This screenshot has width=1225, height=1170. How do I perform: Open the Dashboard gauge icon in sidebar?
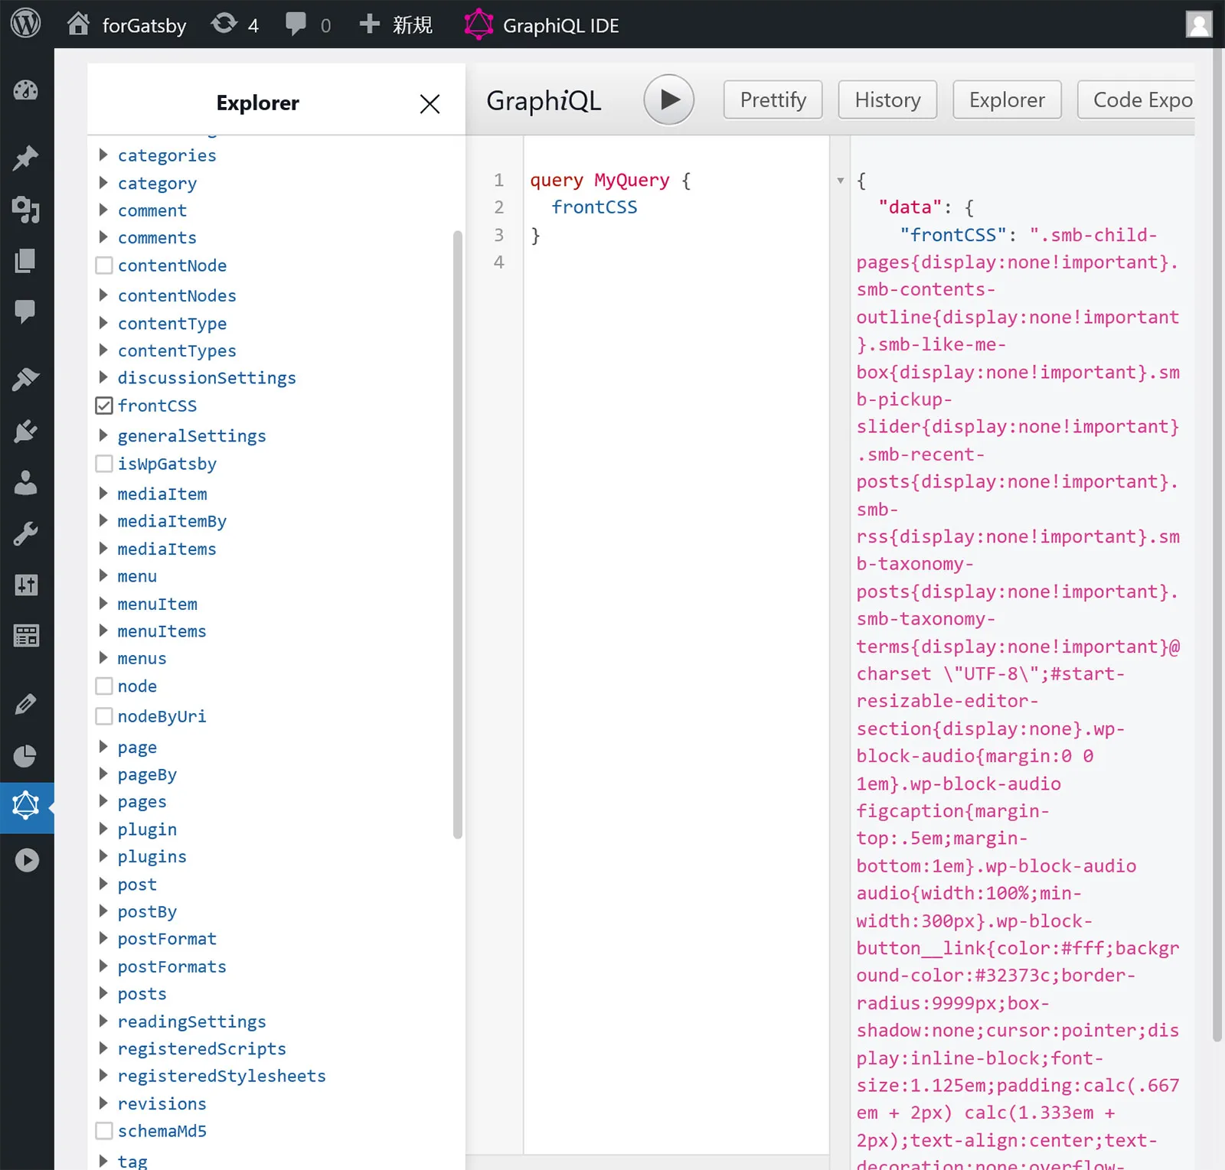(x=26, y=90)
